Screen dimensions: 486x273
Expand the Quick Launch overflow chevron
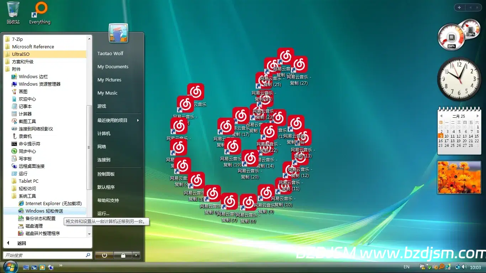point(60,265)
